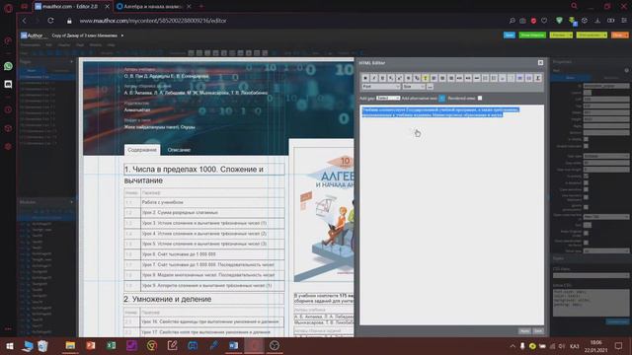Viewport: 632px width, 355px height.
Task: Open the Font dropdown in HTML Editor
Action: click(381, 87)
